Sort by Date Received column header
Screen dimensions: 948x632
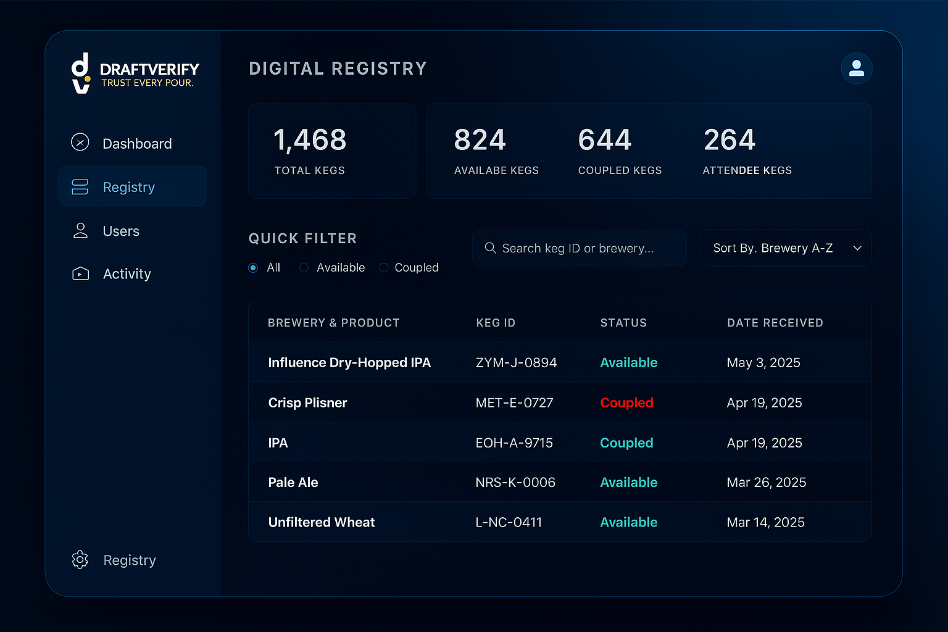[x=775, y=323]
